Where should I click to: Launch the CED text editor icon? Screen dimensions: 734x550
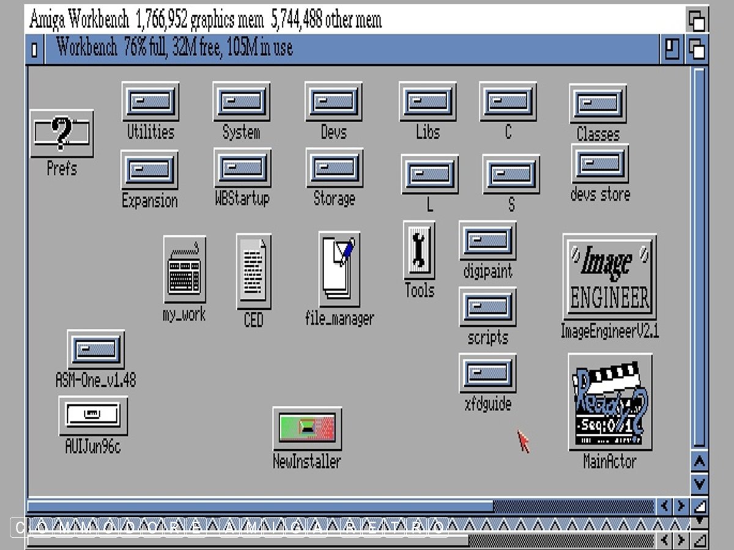(x=253, y=271)
